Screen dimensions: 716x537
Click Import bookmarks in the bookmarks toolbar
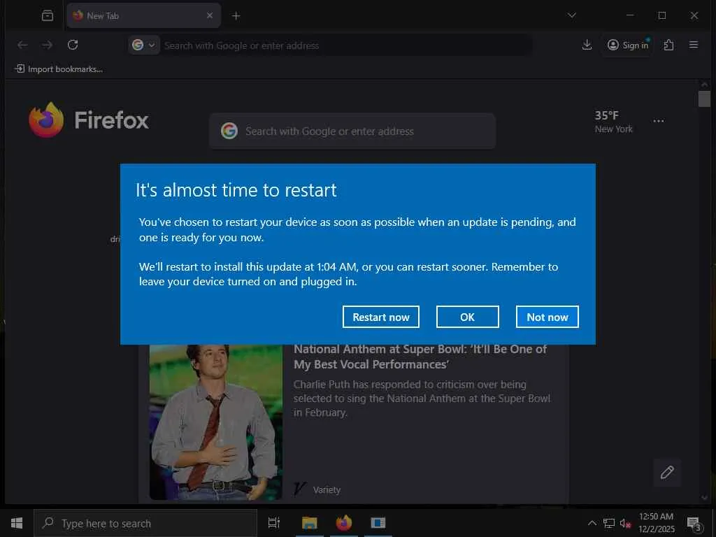tap(59, 69)
